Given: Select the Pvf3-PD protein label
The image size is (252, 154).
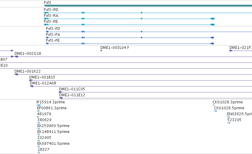Looking at the screenshot, I should [x=53, y=29].
